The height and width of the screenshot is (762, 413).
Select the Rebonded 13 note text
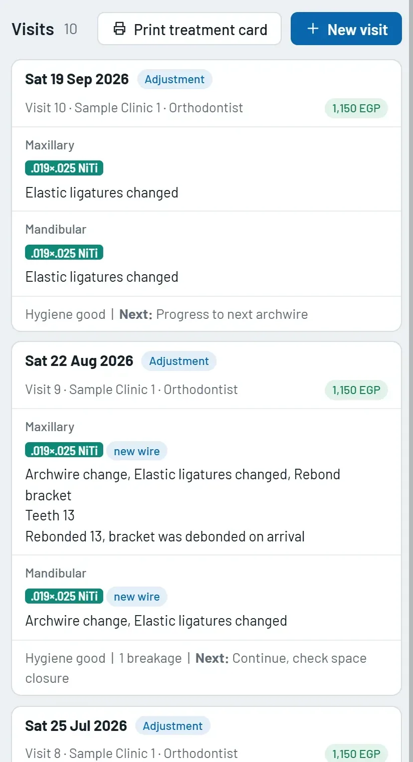click(x=165, y=537)
